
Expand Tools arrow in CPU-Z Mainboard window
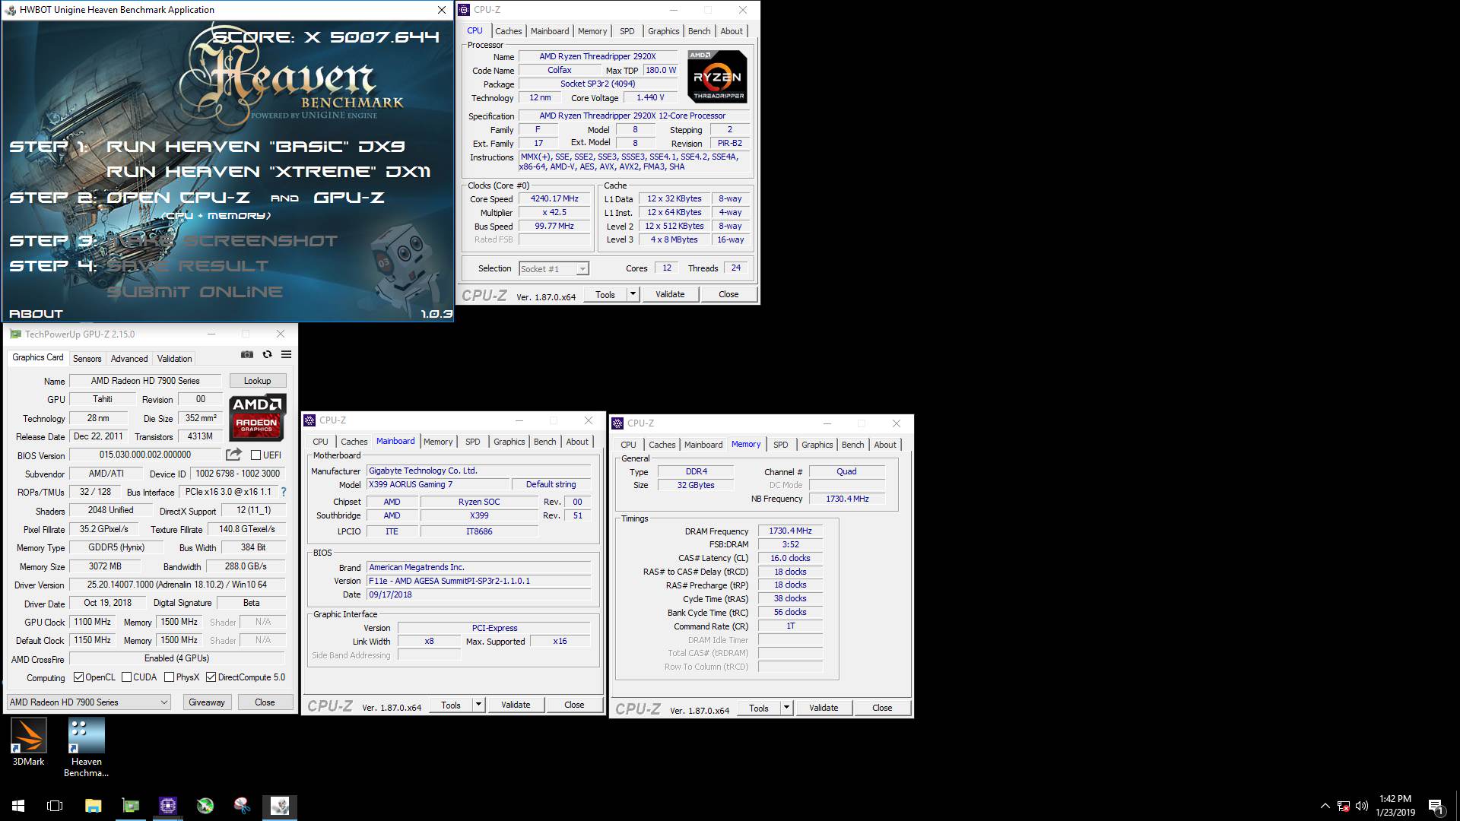pyautogui.click(x=478, y=705)
